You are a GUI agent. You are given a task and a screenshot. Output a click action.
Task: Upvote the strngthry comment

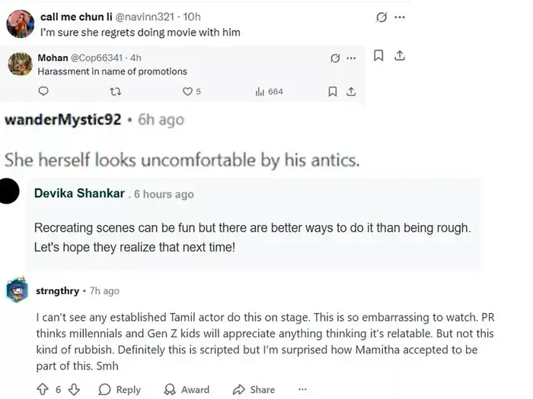coord(43,389)
